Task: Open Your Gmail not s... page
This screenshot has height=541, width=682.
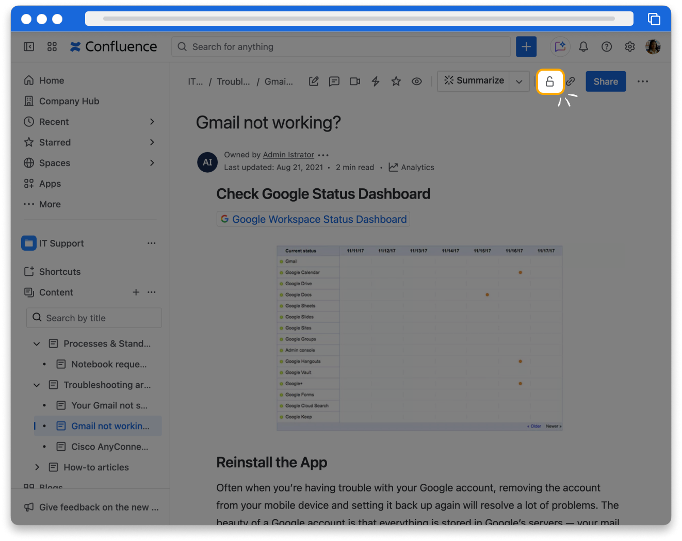Action: point(109,406)
